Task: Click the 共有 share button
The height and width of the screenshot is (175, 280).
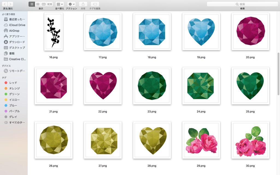Action: (x=83, y=4)
